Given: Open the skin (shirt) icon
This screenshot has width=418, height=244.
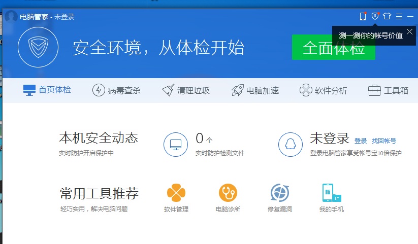Looking at the screenshot, I should coord(387,16).
